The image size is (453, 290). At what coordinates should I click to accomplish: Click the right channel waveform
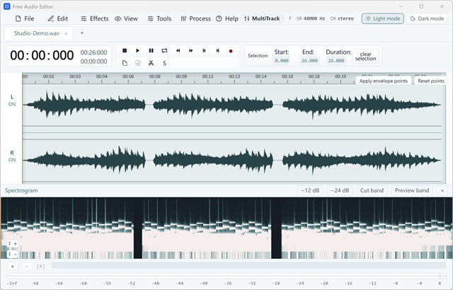(x=232, y=160)
